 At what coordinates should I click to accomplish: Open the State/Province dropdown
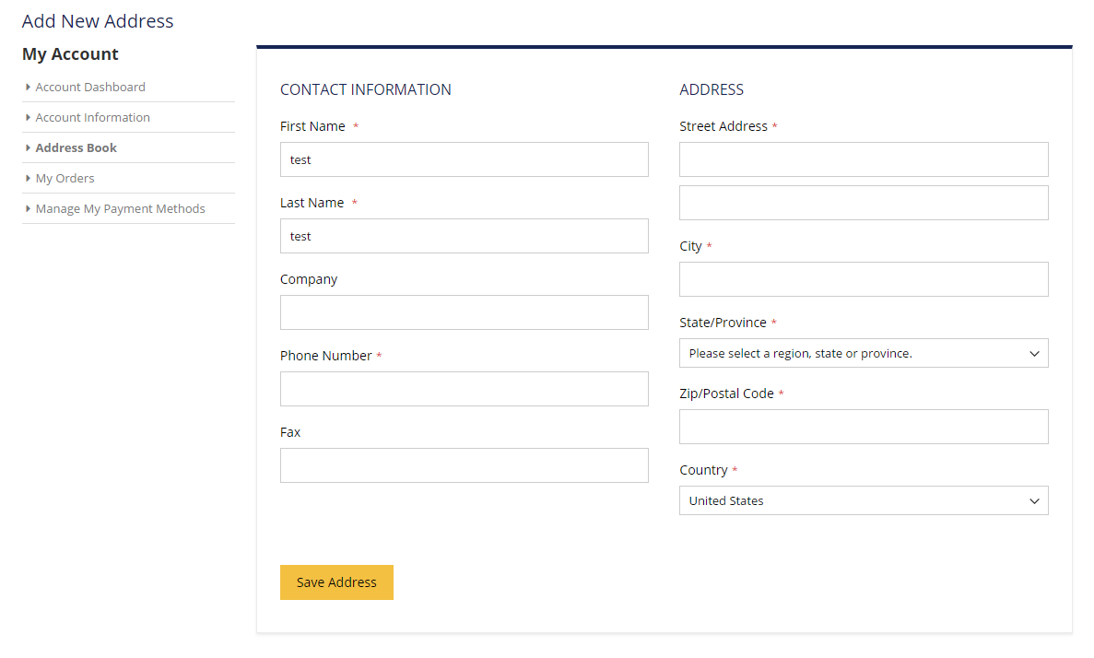click(863, 353)
